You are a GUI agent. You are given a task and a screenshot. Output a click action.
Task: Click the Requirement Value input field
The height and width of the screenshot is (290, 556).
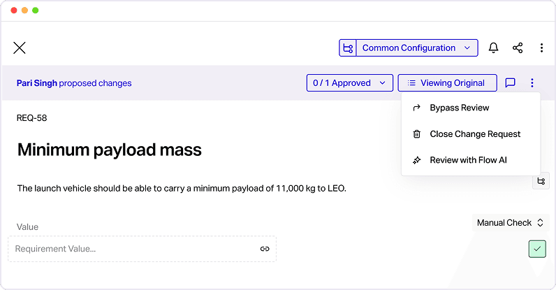[x=142, y=249]
